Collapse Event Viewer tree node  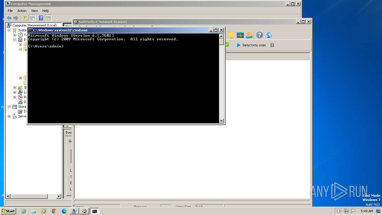15,40
